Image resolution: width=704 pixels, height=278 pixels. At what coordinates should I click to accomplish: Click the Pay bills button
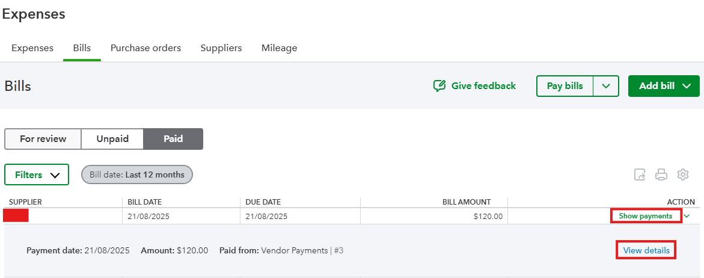pyautogui.click(x=565, y=86)
